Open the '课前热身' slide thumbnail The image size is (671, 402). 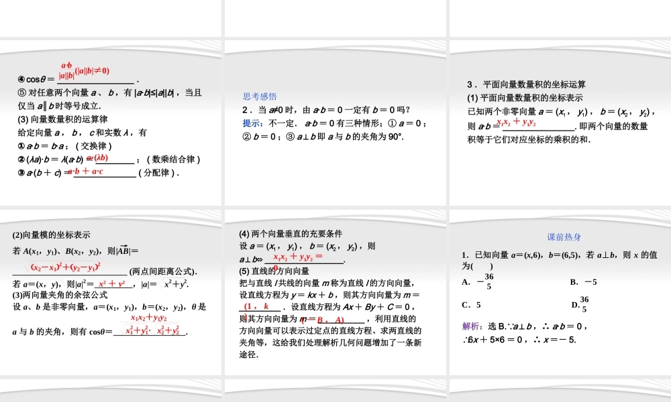click(560, 292)
